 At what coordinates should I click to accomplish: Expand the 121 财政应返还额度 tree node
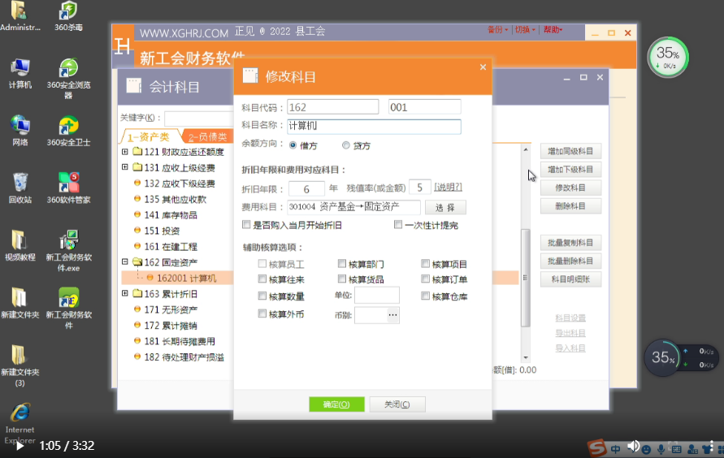point(125,152)
